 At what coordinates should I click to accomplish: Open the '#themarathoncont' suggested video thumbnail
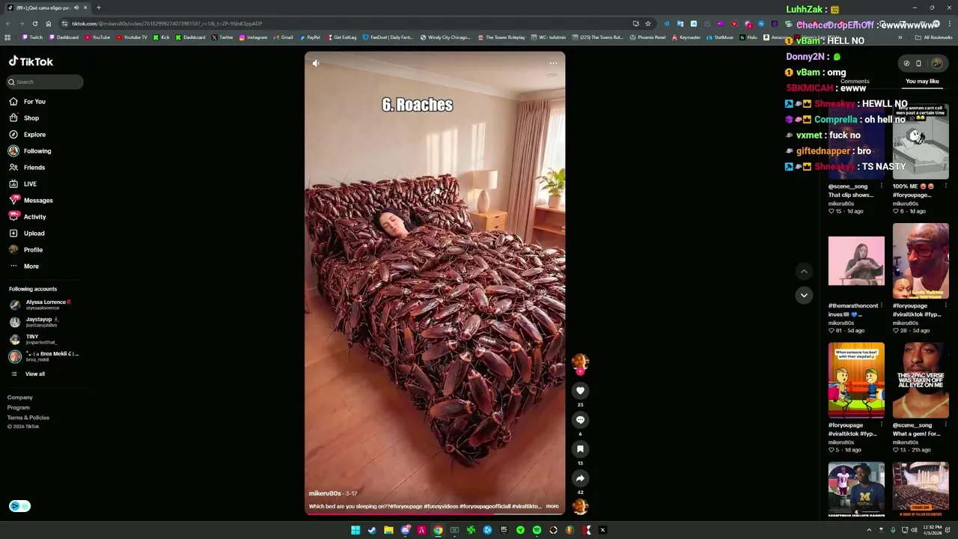[856, 261]
